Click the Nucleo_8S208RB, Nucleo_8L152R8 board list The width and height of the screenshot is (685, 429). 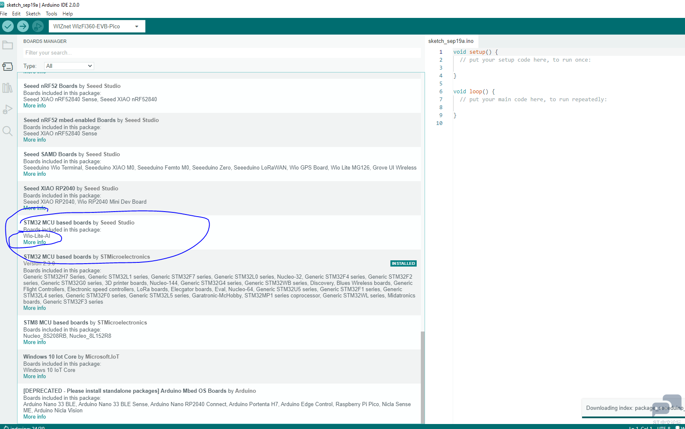pyautogui.click(x=67, y=336)
